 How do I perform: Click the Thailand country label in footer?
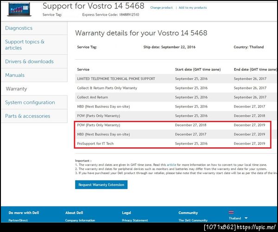tap(235, 218)
